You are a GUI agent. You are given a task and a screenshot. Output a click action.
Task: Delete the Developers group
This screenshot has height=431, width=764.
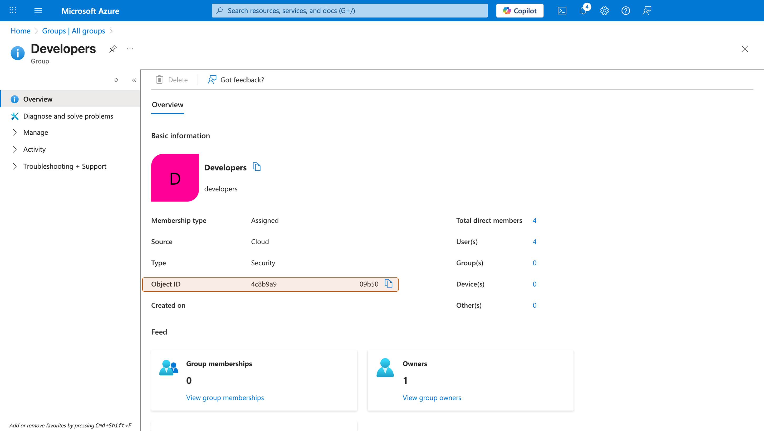point(172,80)
